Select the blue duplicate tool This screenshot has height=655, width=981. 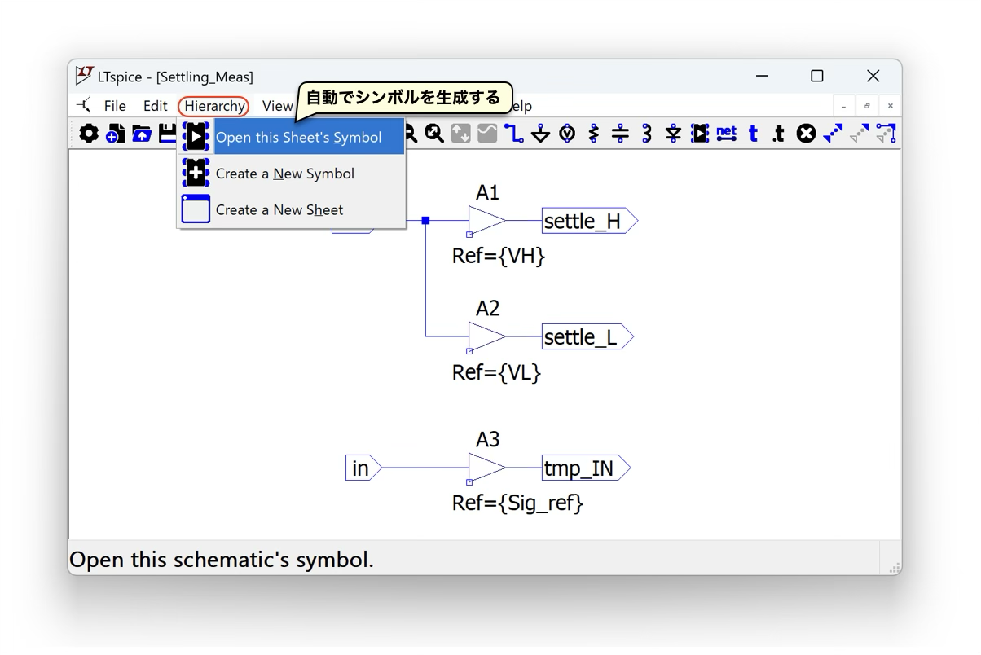[x=833, y=134]
